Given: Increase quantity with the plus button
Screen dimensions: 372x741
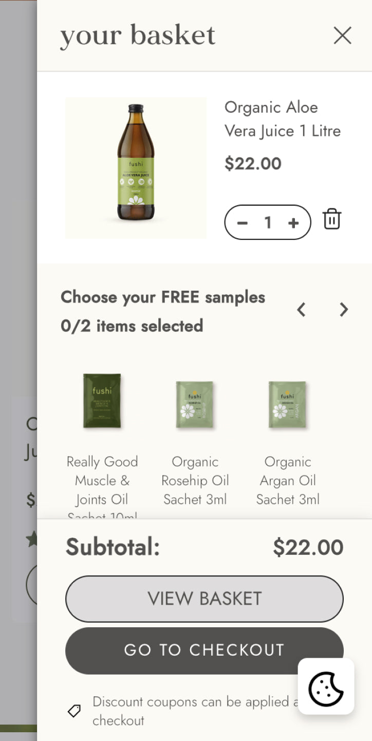Looking at the screenshot, I should [x=293, y=223].
